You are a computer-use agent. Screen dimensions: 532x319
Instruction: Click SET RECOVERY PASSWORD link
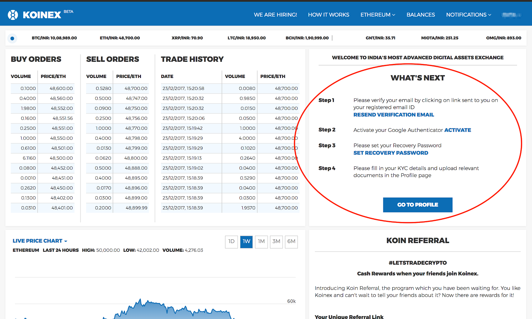pyautogui.click(x=391, y=153)
